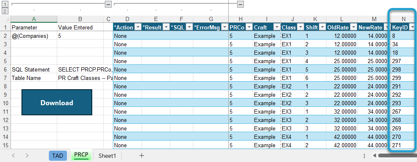417x162 pixels.
Task: Open the *Action column filter dropdown
Action: tap(138, 27)
